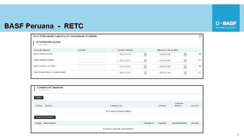Screen dimensions: 244x137
Task: Select 'Aguas residuales tratadas' row label
Action: (44, 60)
